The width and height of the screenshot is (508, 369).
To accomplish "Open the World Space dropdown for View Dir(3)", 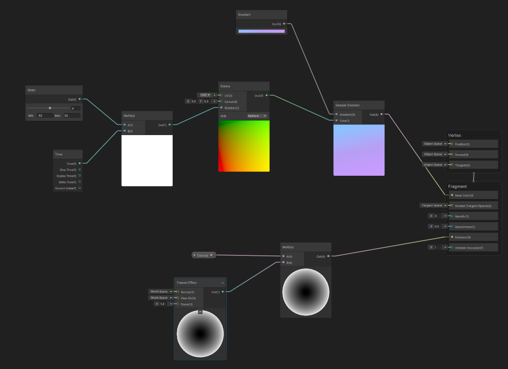I will (x=159, y=298).
